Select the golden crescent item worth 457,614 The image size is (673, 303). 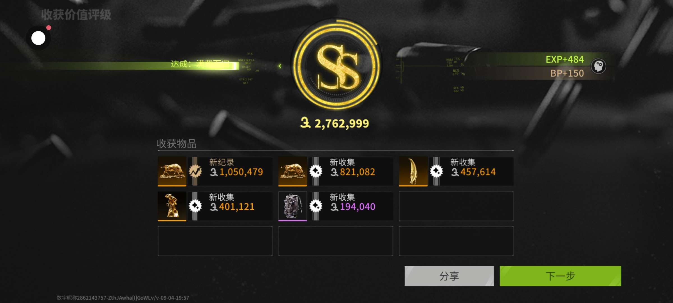413,171
